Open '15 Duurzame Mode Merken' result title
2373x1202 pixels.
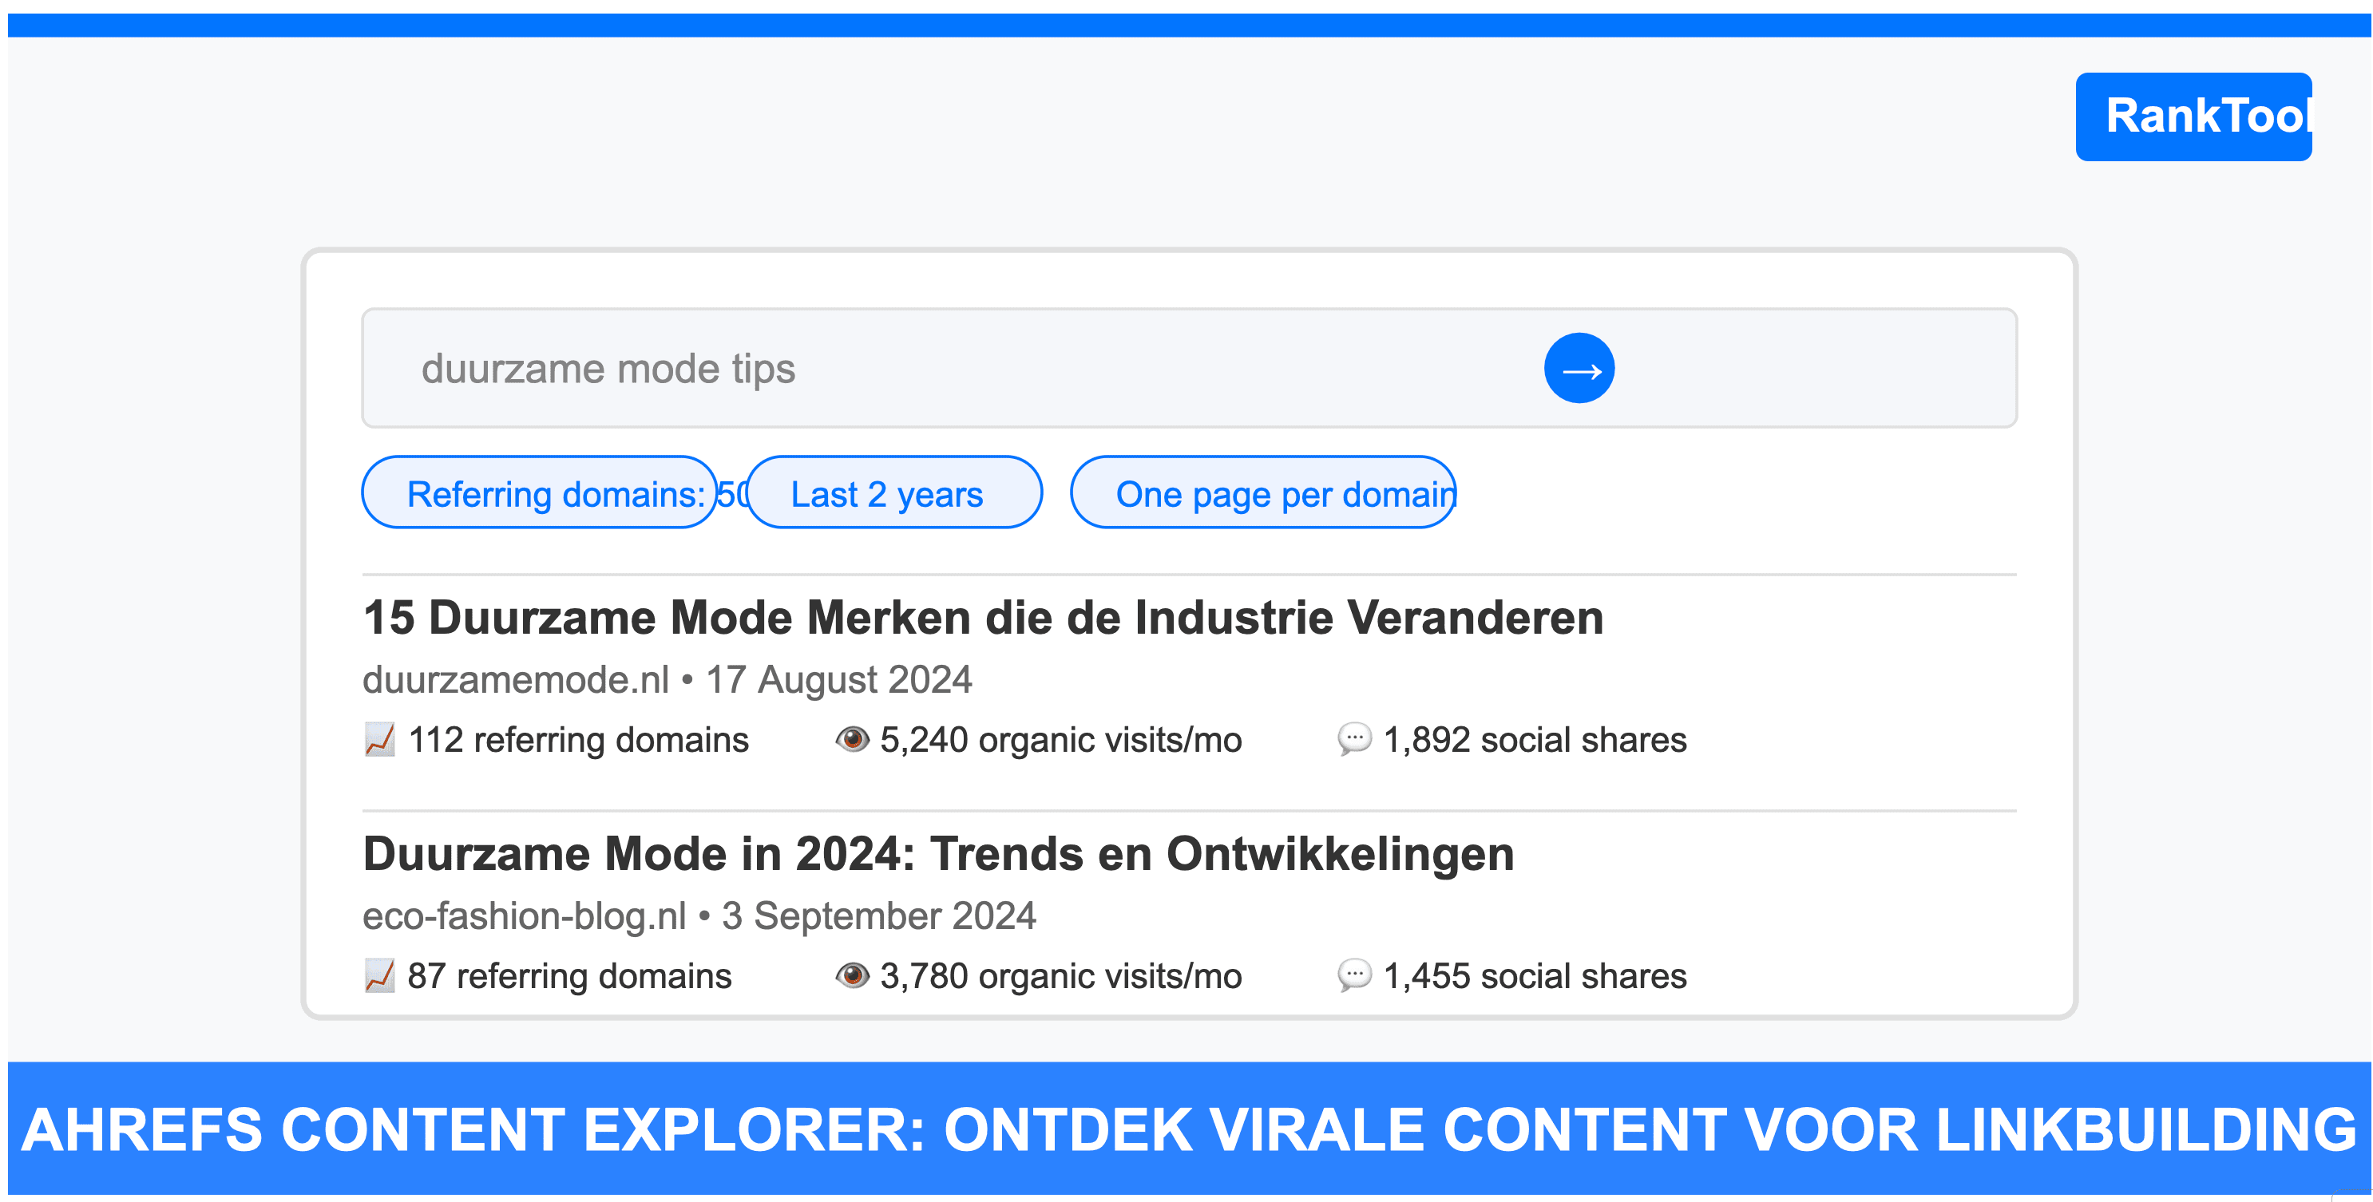(983, 617)
